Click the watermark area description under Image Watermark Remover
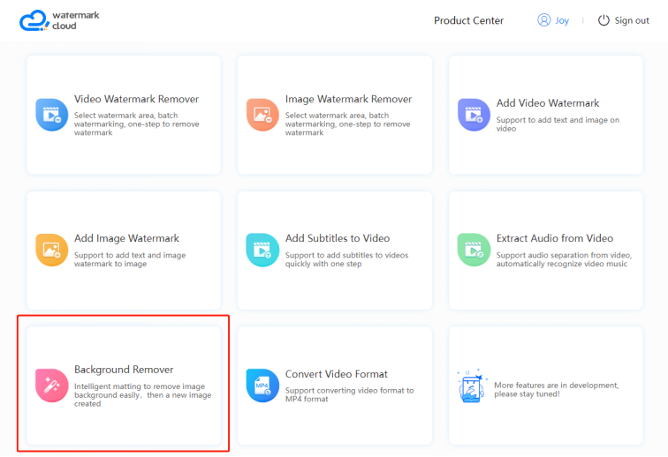Viewport: 668px width, 457px height. (x=347, y=124)
